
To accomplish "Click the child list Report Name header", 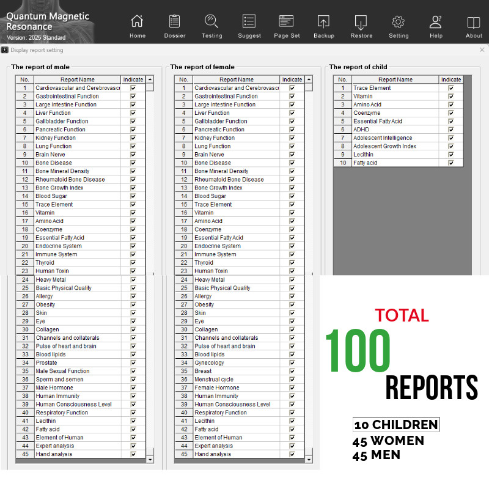I will (395, 79).
